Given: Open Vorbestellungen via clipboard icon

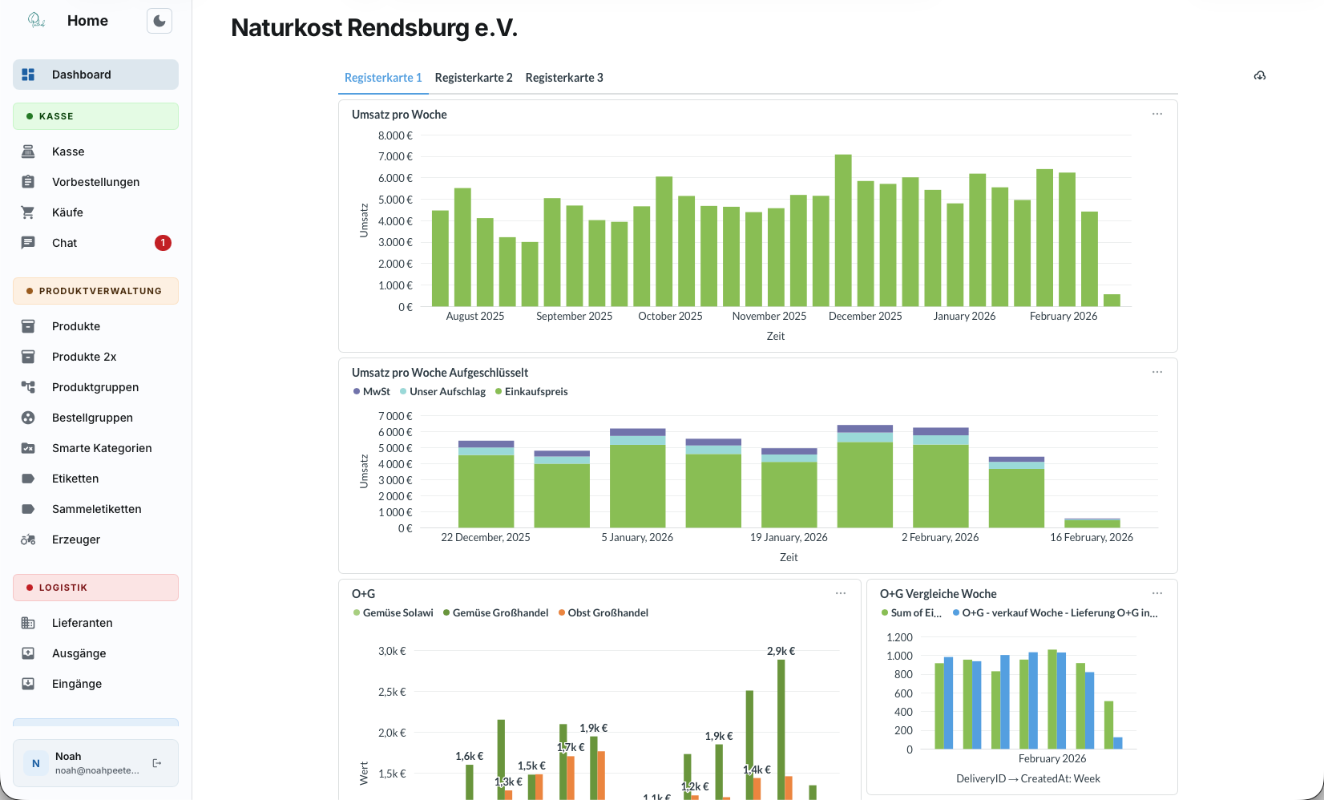Looking at the screenshot, I should (x=27, y=181).
